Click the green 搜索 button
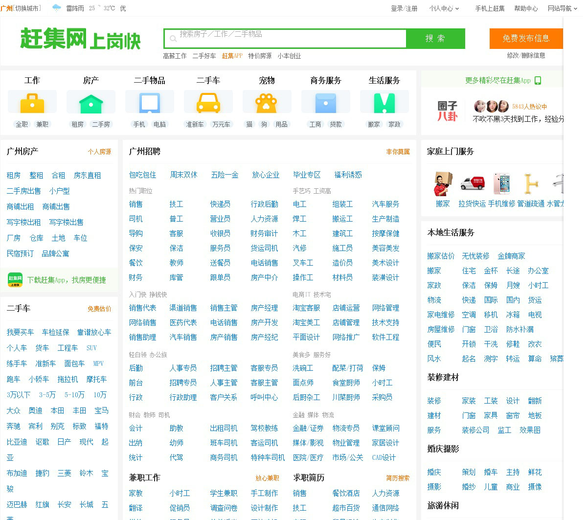 click(435, 39)
